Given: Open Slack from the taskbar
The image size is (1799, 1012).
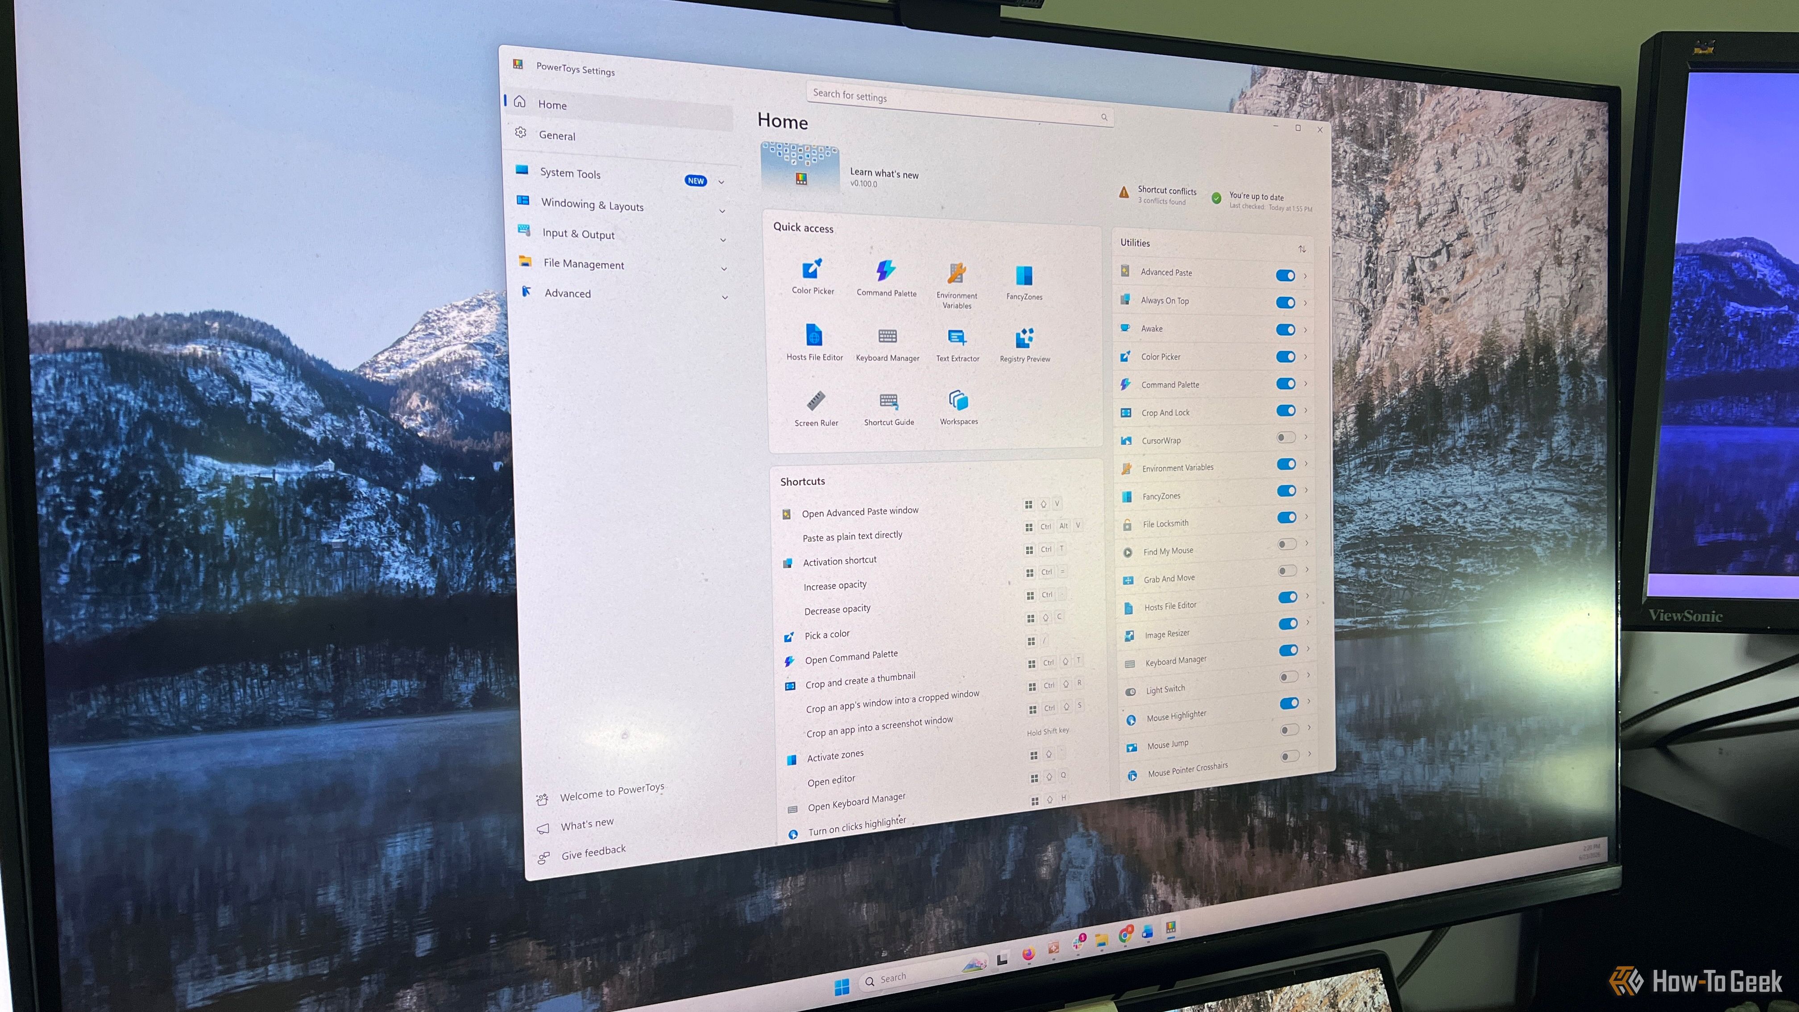Looking at the screenshot, I should [1079, 942].
